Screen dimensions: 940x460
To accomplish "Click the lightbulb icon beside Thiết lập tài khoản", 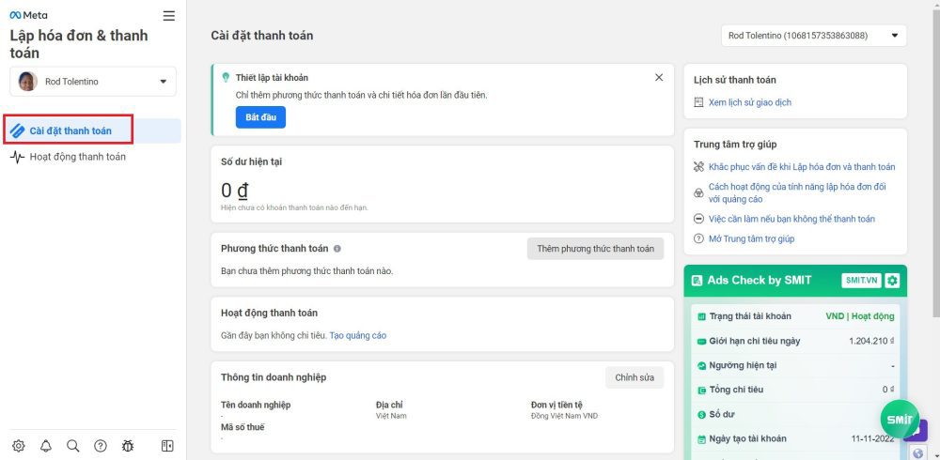I will pos(226,77).
